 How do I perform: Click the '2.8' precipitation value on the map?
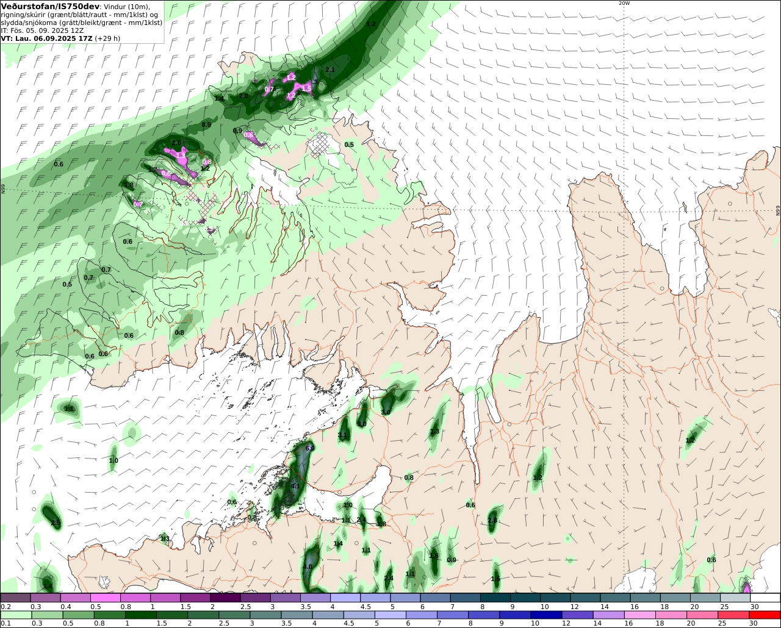492,521
